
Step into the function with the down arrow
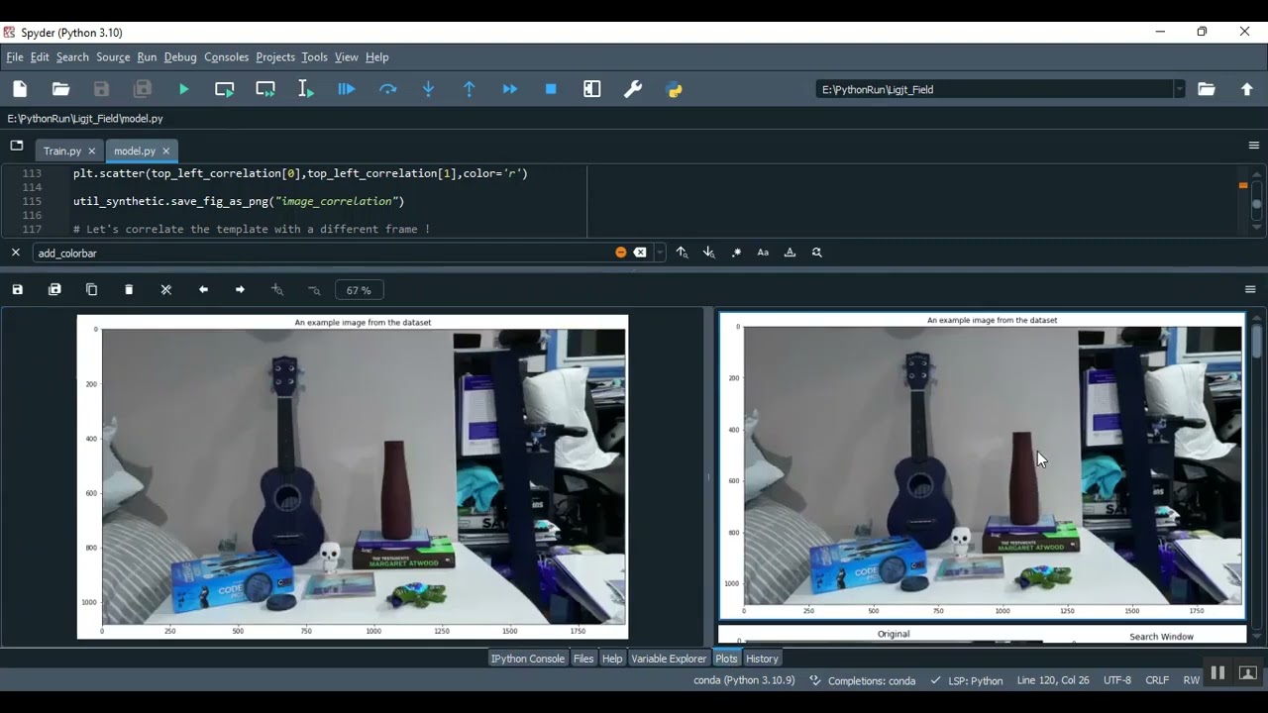click(x=428, y=89)
